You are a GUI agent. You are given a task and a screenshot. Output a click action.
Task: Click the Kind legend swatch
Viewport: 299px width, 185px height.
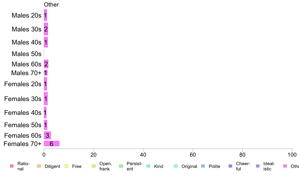(x=148, y=166)
